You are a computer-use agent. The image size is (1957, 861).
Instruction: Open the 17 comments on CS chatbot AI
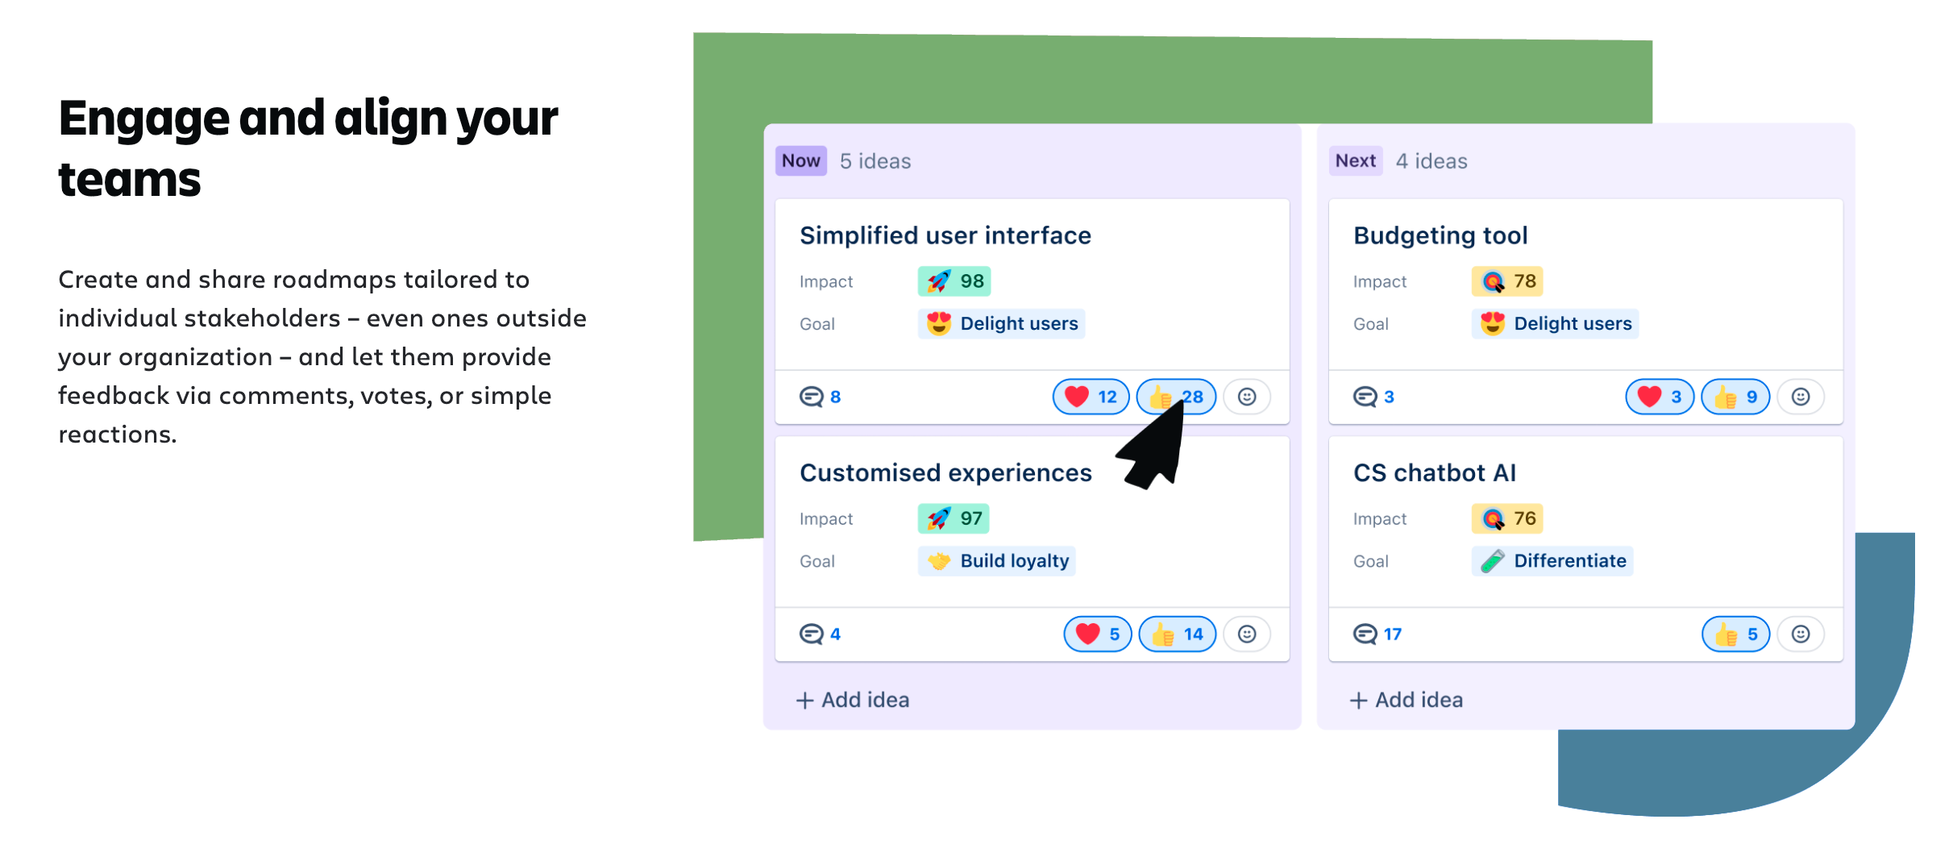click(x=1377, y=634)
